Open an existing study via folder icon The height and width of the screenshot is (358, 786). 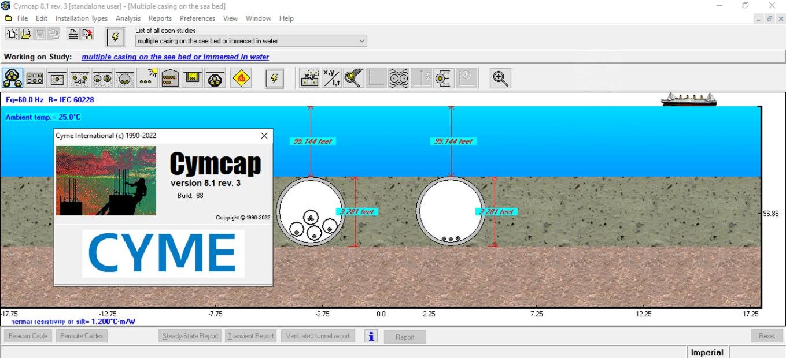click(x=25, y=34)
